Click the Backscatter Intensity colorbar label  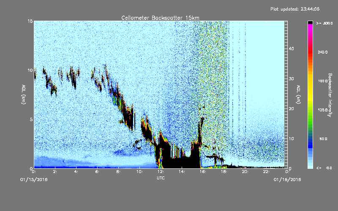pyautogui.click(x=330, y=95)
